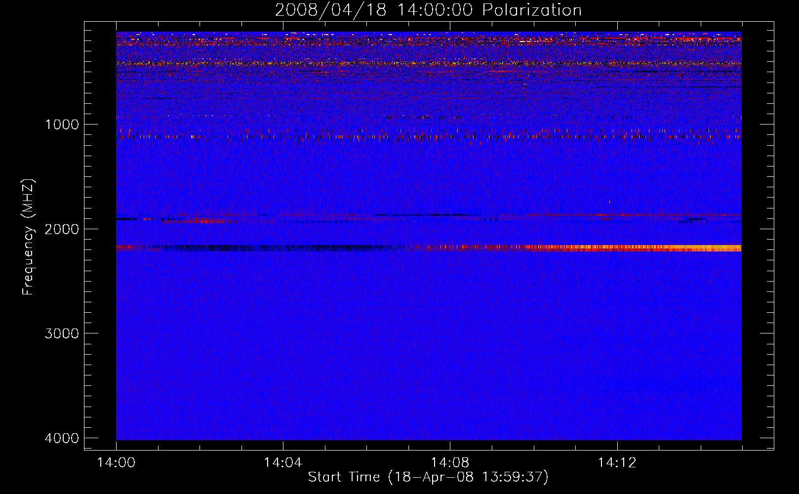Click the plain blue region around 3000 MHz at 14:08

[450, 333]
